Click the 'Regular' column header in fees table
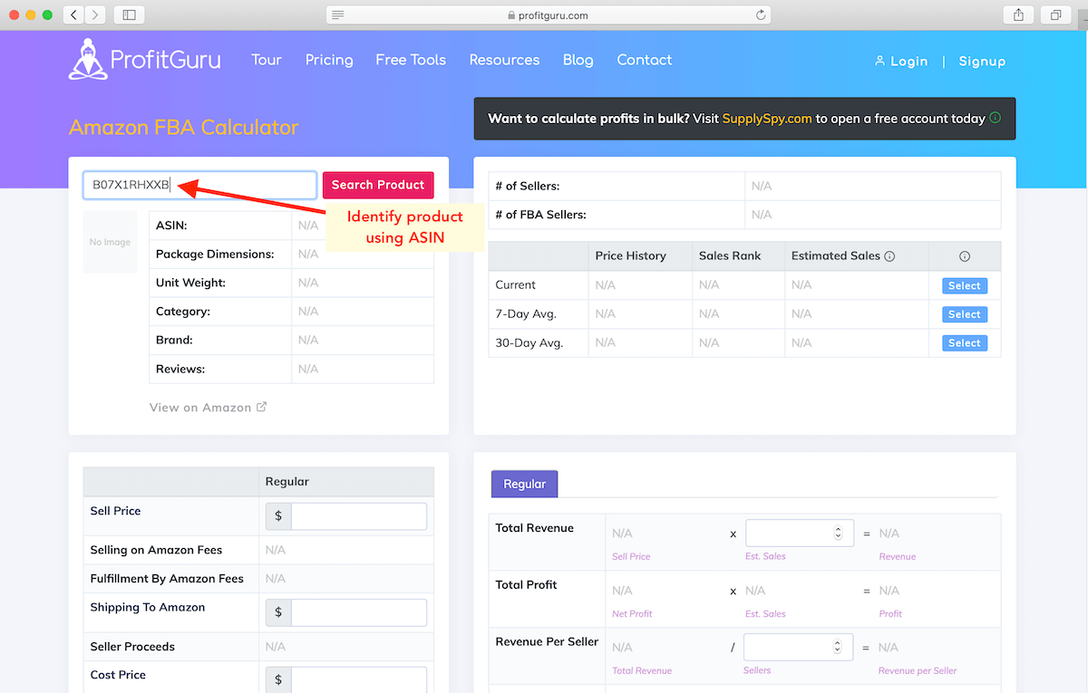1088x693 pixels. (x=287, y=482)
